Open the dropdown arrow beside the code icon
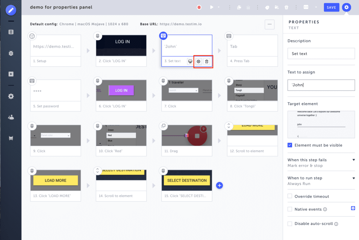The image size is (359, 240). tap(316, 7)
